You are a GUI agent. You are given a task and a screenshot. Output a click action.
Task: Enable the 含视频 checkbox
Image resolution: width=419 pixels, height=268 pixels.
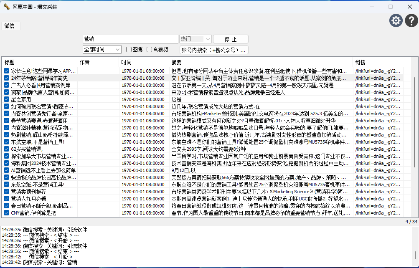coord(150,50)
